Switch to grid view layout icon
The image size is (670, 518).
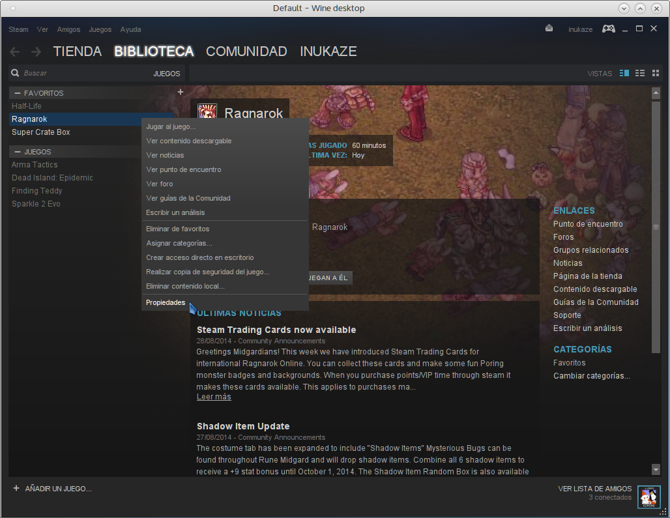pyautogui.click(x=656, y=73)
